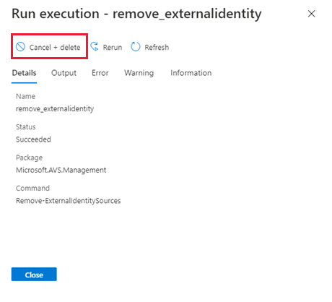Viewport: 332px width, 302px height.
Task: Click the blue Close button
Action: pyautogui.click(x=34, y=274)
